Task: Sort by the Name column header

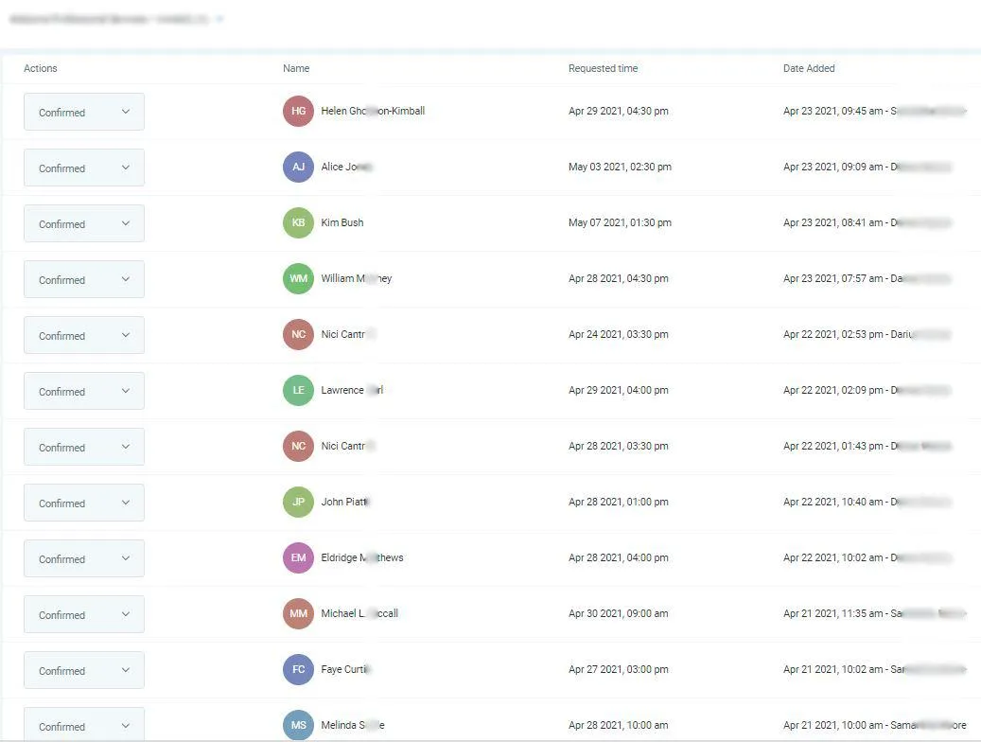Action: 296,68
